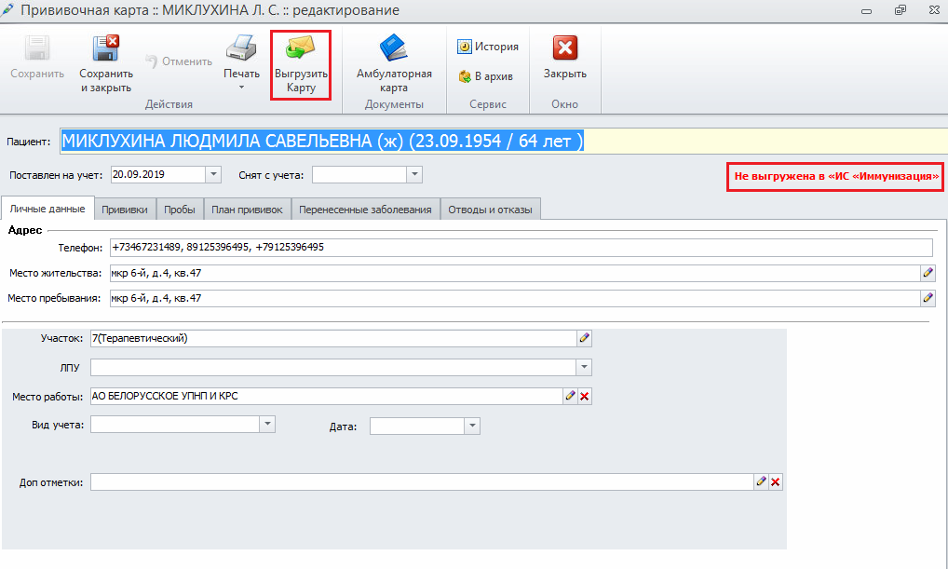Expand the registration date dropdown

click(x=213, y=174)
